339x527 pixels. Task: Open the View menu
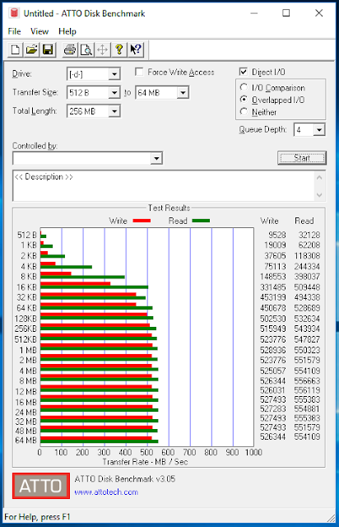(39, 31)
